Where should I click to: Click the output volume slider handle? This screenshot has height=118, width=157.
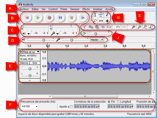[x=43, y=40]
